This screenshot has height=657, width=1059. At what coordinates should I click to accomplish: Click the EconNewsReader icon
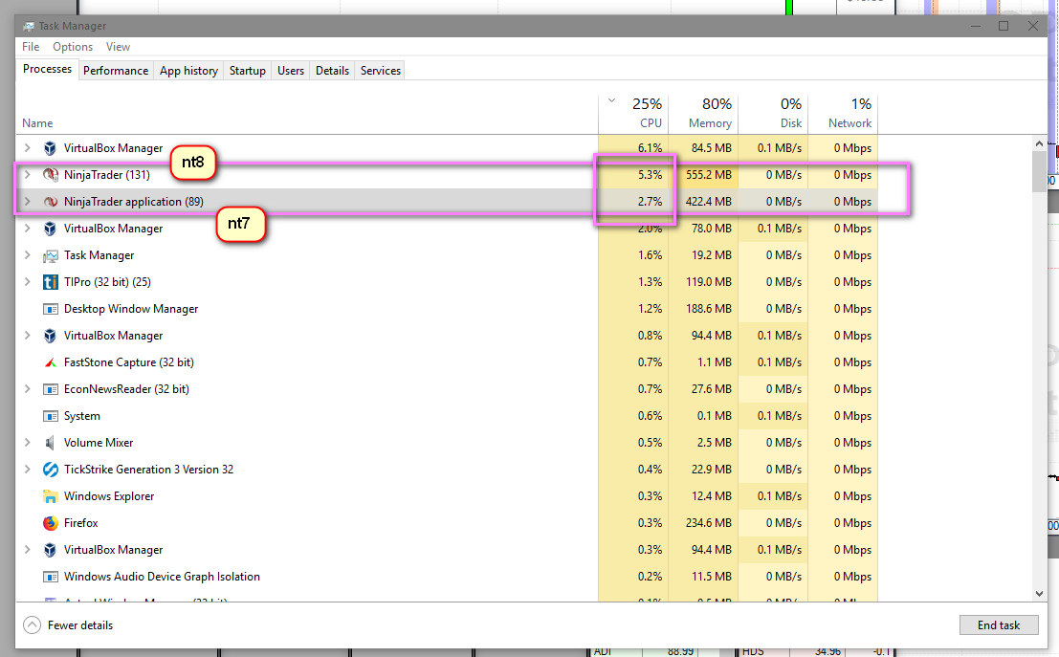click(50, 389)
